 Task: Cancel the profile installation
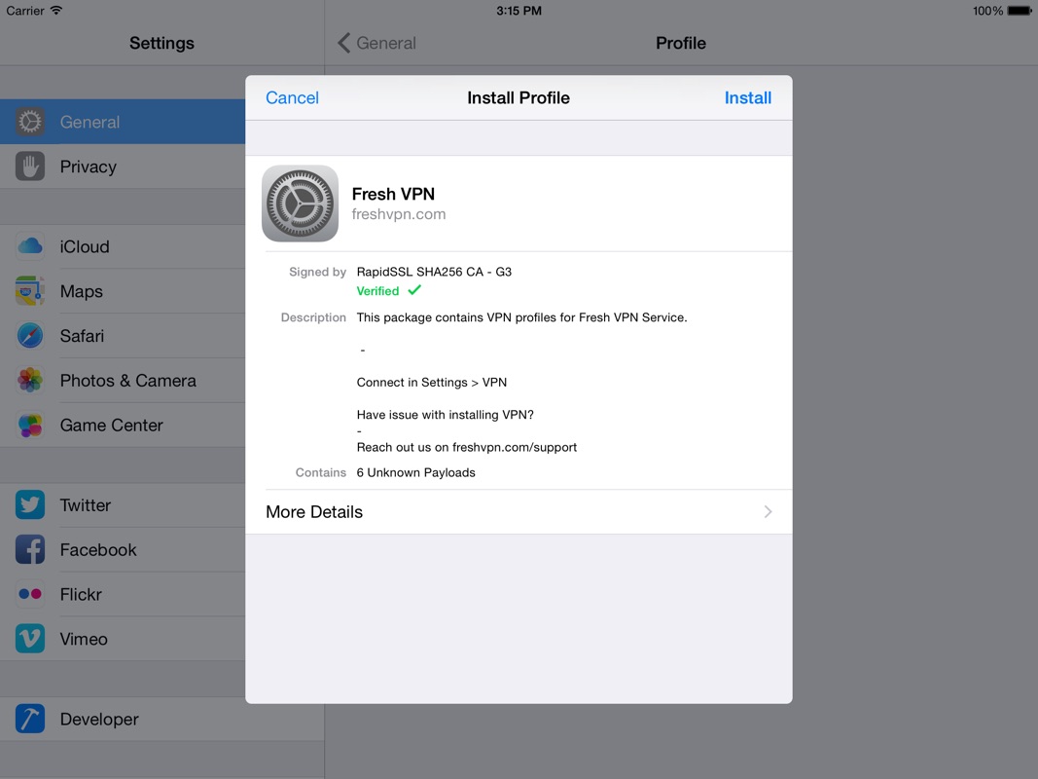point(292,98)
